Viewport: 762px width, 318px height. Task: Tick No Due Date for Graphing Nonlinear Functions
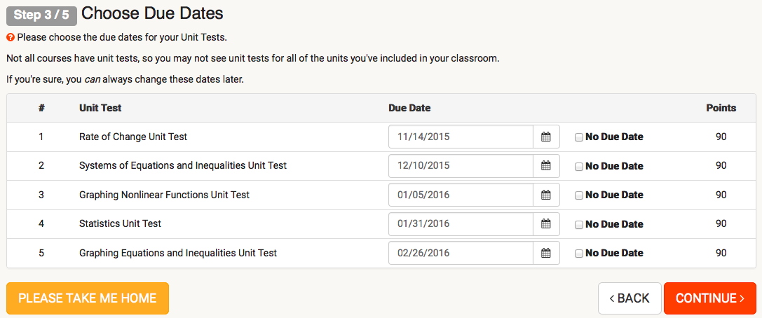click(578, 195)
